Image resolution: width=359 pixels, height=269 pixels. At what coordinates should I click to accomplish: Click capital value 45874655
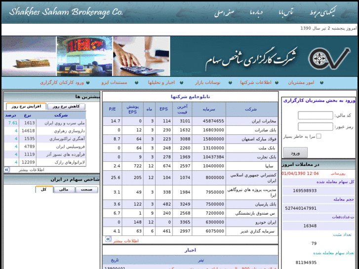(213, 121)
